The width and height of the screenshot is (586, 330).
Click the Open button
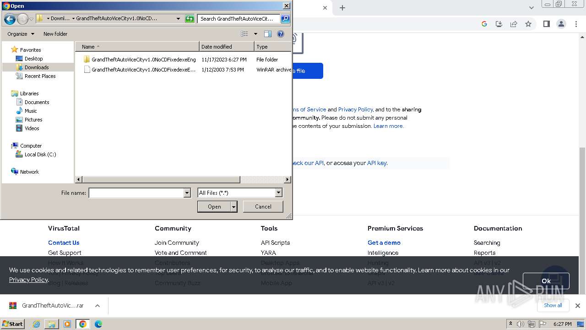pos(214,207)
